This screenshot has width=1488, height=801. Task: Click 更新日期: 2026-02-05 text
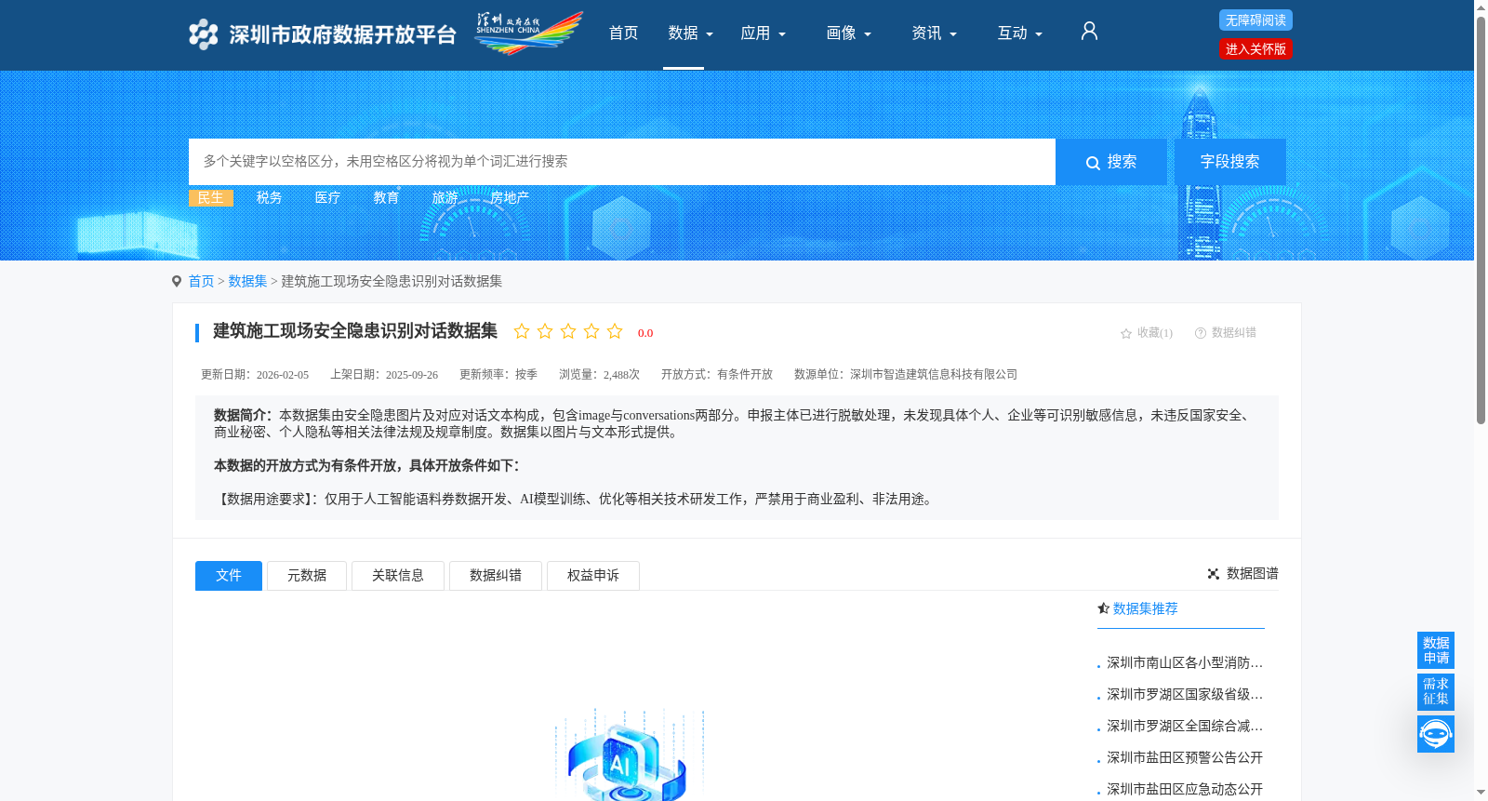click(255, 375)
